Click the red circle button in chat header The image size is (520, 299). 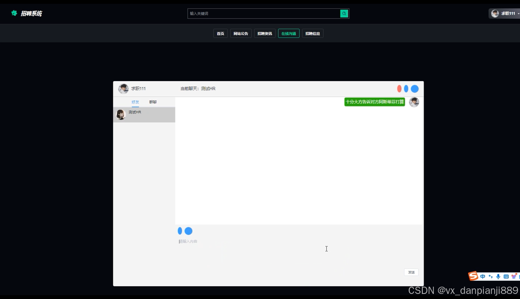[399, 89]
